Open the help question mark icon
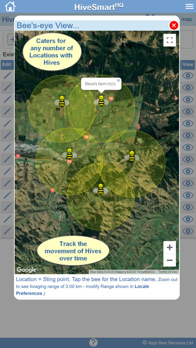196x348 pixels. (93, 342)
